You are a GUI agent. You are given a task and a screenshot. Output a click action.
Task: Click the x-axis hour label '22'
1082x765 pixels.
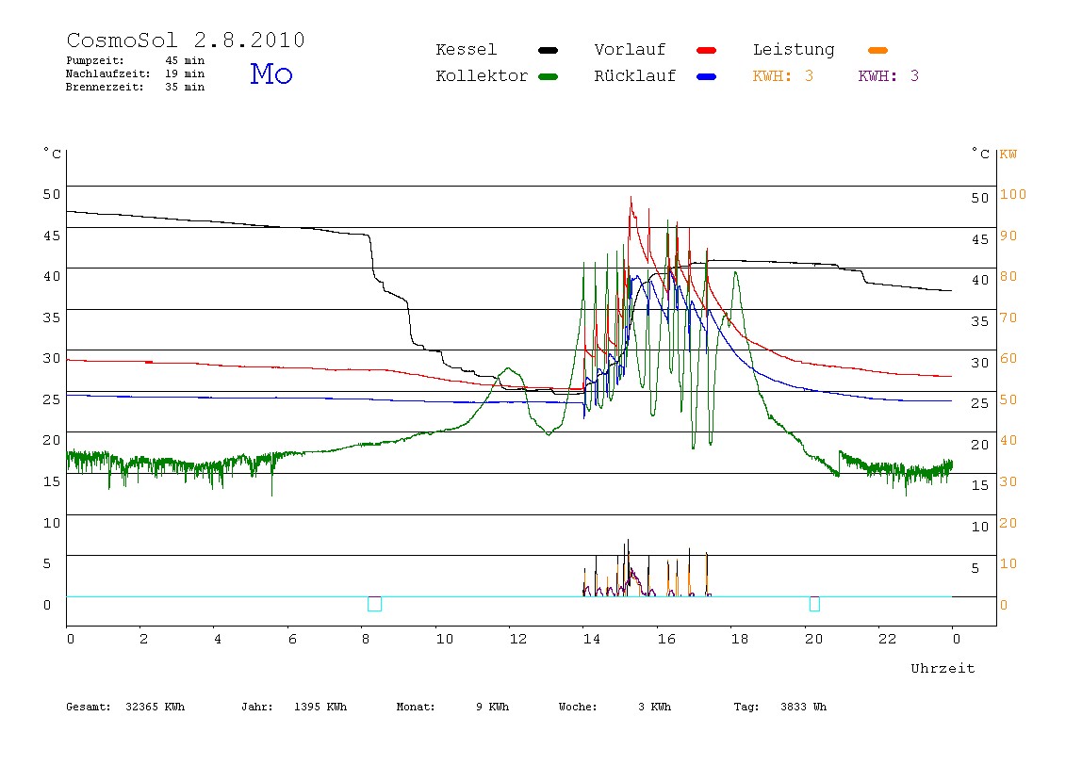[888, 640]
